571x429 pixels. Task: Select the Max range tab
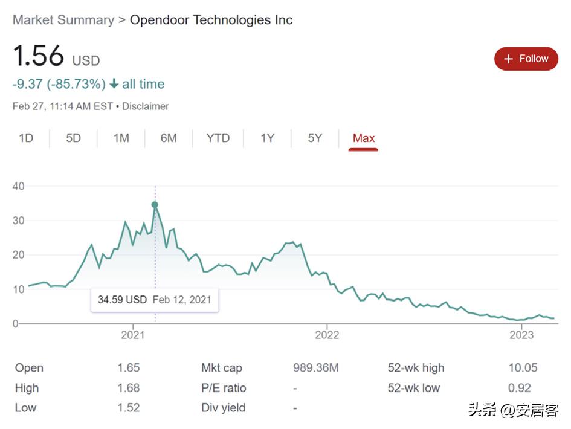pos(363,138)
